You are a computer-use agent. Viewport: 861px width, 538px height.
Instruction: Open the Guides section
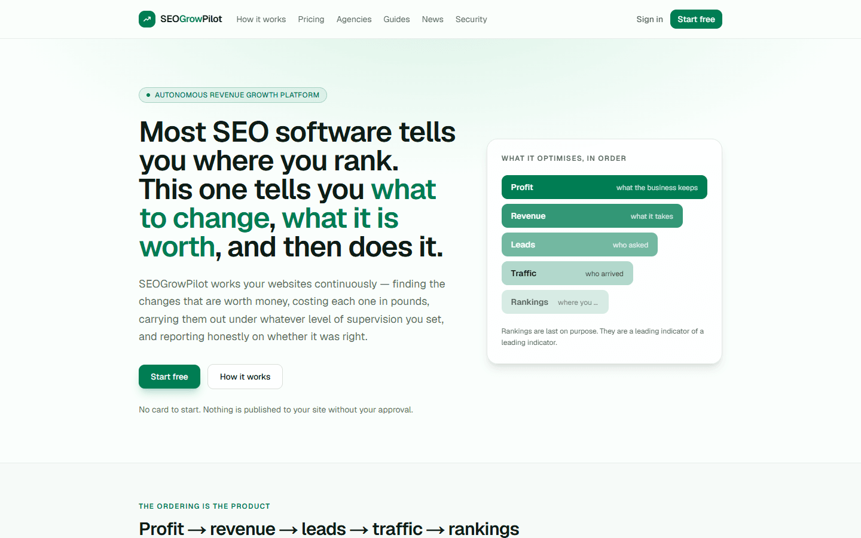(396, 19)
